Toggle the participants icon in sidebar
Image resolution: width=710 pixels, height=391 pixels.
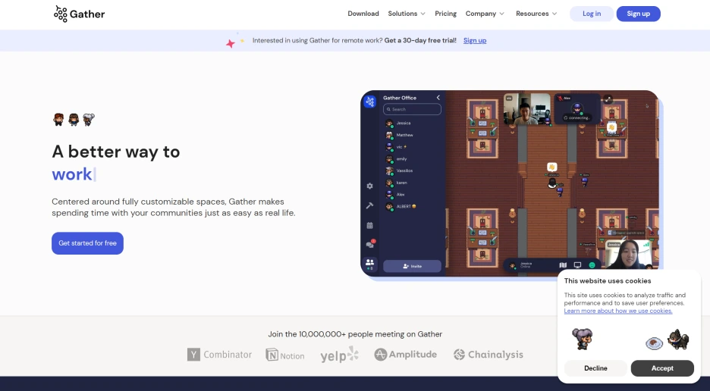(x=370, y=263)
